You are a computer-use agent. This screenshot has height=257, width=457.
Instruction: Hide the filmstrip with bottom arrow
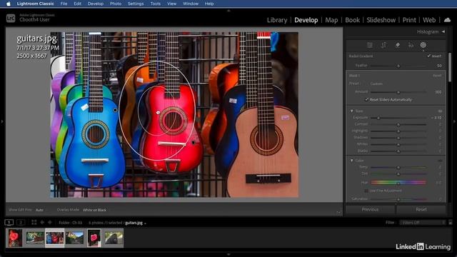pyautogui.click(x=228, y=254)
